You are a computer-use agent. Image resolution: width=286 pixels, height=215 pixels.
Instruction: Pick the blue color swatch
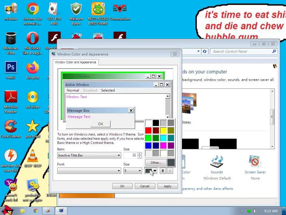point(148,146)
